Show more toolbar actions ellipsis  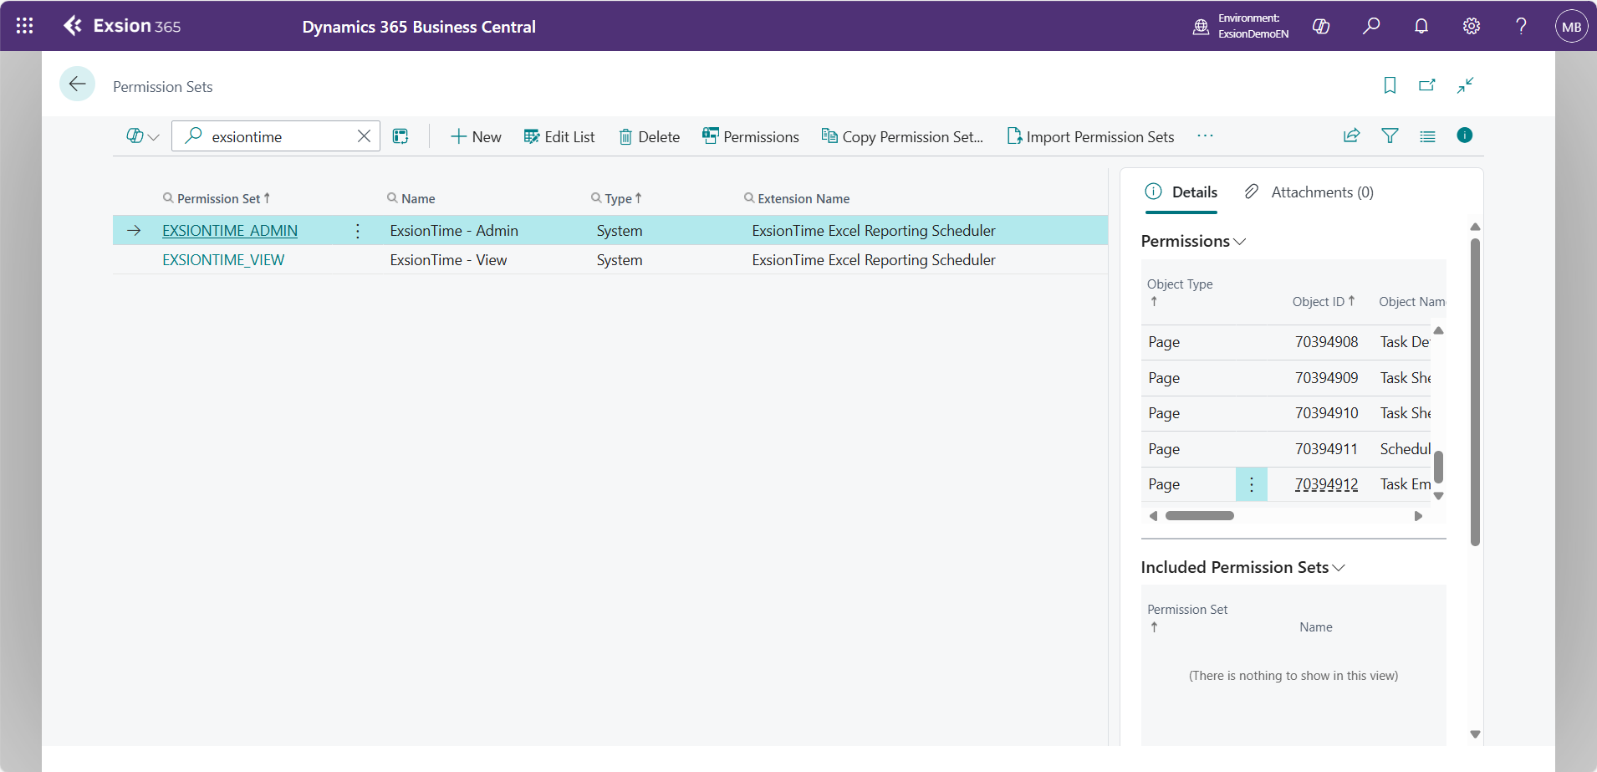1205,135
